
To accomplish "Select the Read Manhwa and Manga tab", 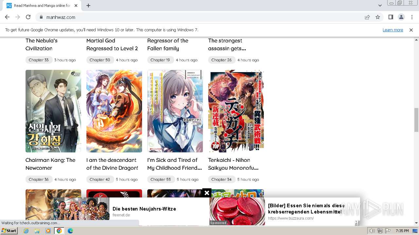I will pyautogui.click(x=43, y=6).
